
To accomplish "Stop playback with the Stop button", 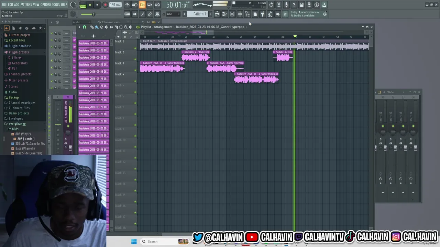I will 97,5.
